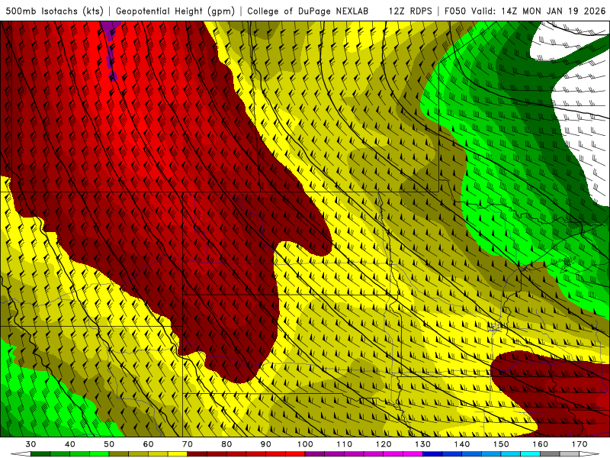Click the 'College of DuPage NEXLAB' credit text

point(308,11)
